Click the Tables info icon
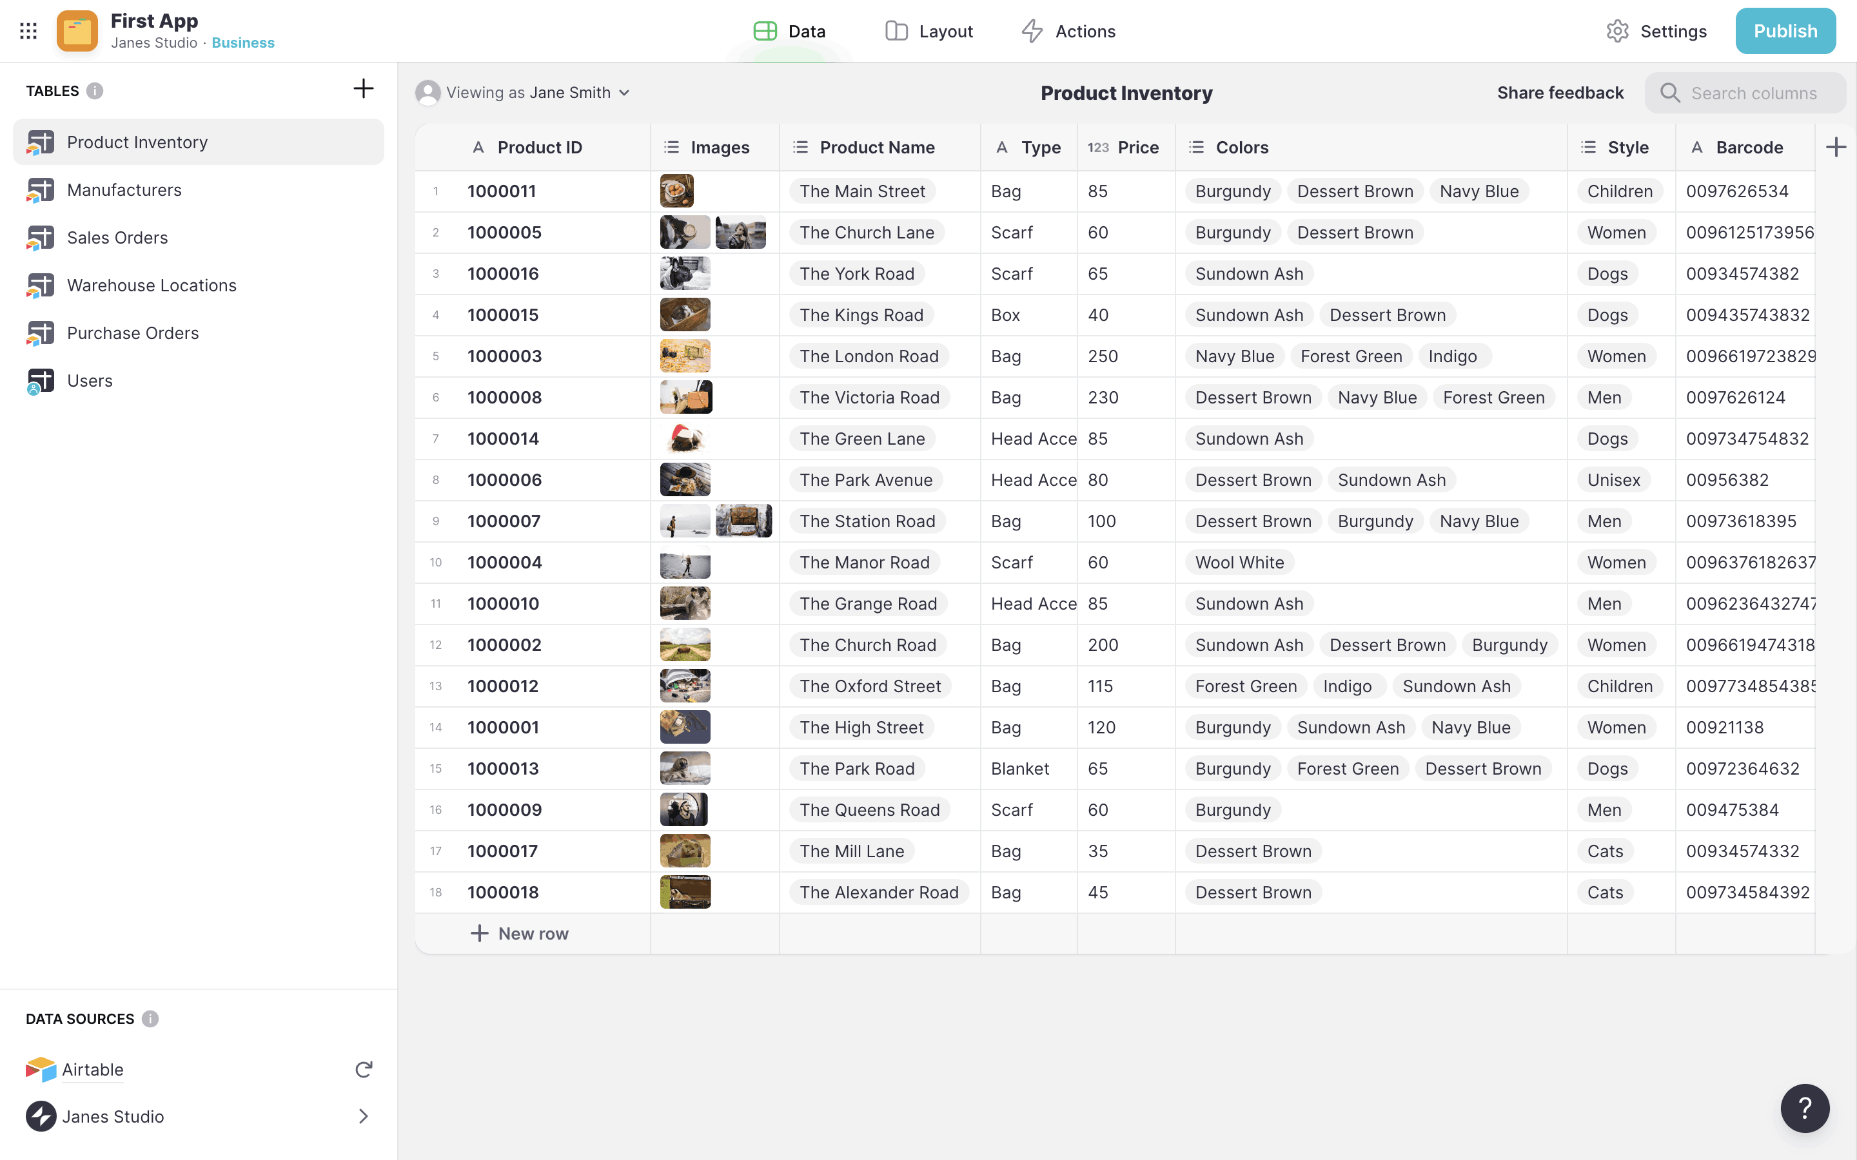The image size is (1857, 1160). [x=94, y=90]
